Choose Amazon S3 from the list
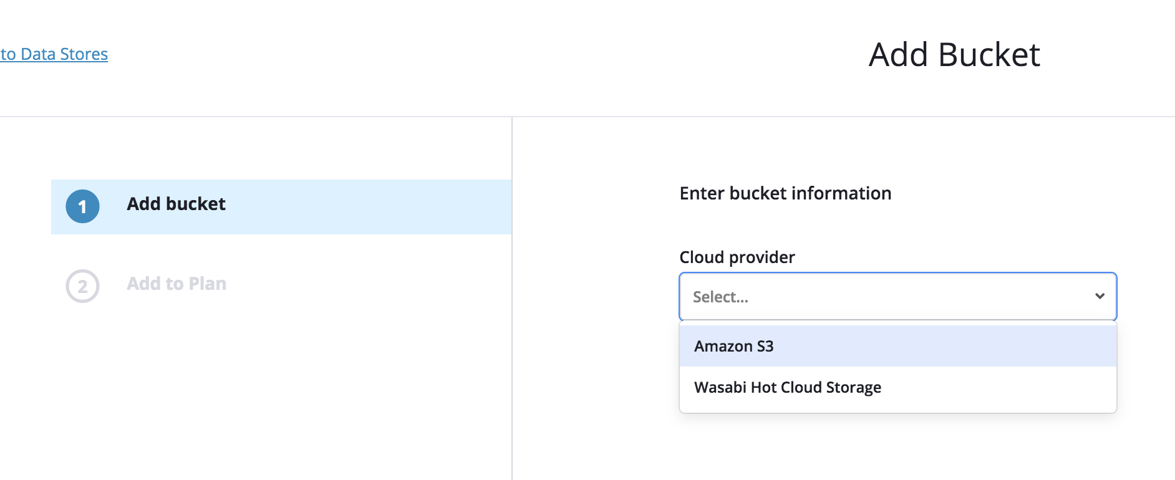 pyautogui.click(x=897, y=346)
